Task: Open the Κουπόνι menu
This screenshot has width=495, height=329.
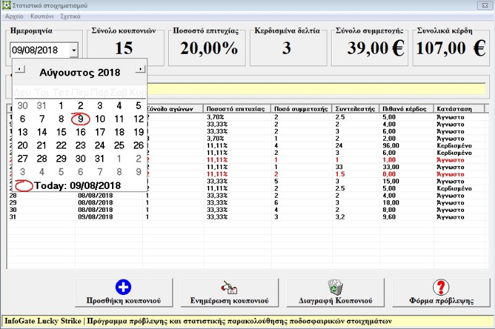Action: click(42, 16)
